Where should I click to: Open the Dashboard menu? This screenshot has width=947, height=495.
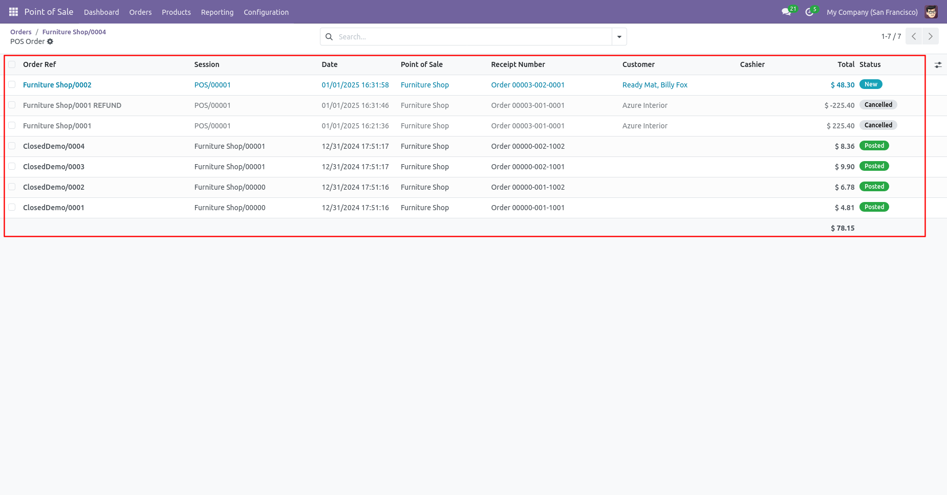(x=101, y=12)
